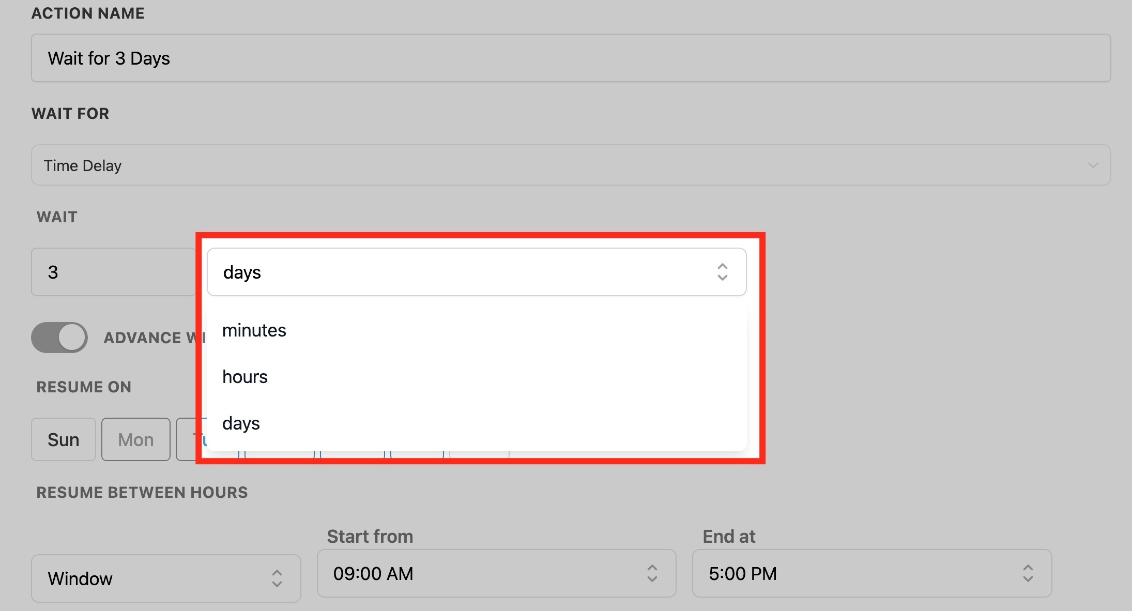Click the Time Delay chevron arrow

tap(1093, 165)
